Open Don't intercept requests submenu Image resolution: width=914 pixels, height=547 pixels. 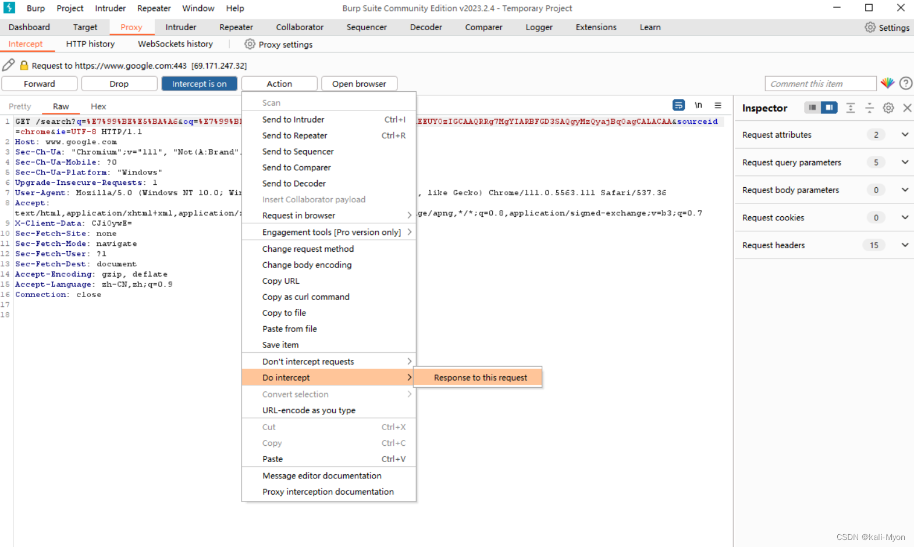(x=329, y=362)
